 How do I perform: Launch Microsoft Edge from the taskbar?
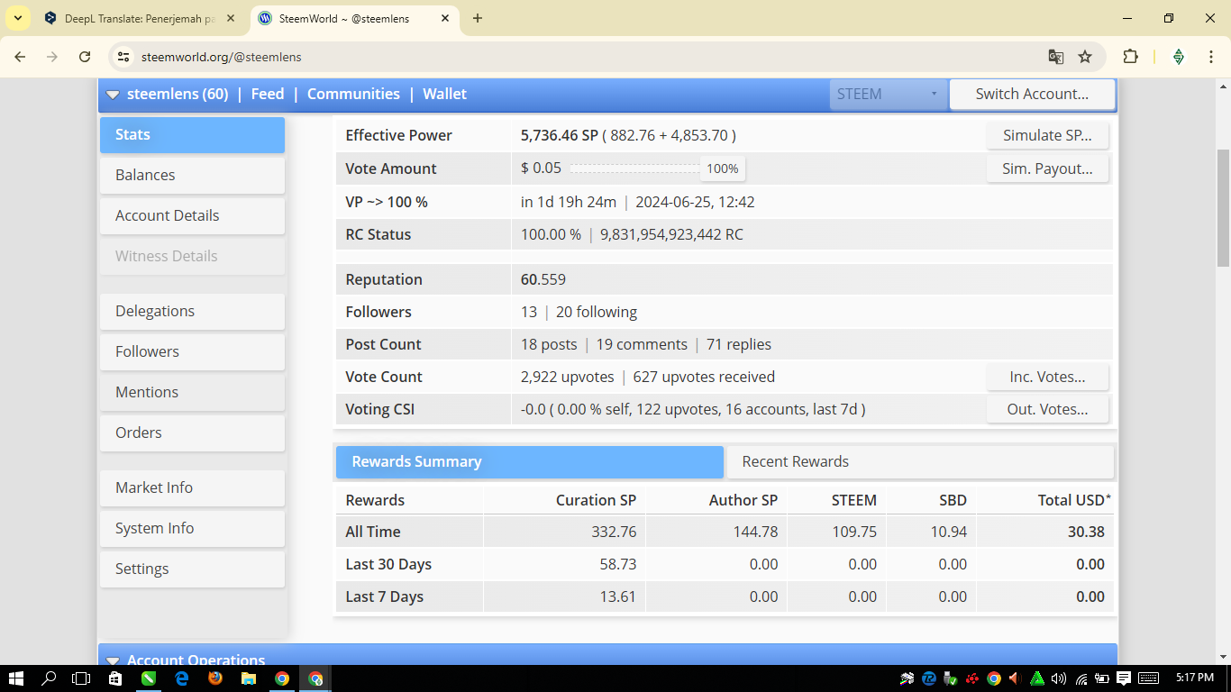(x=182, y=678)
